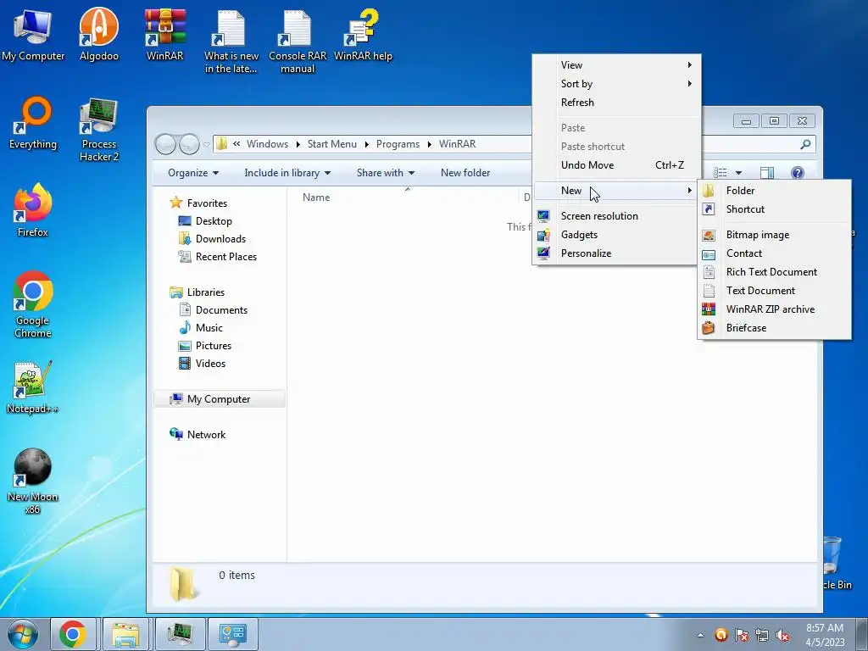
Task: Sort by the Name column header
Action: pos(316,198)
